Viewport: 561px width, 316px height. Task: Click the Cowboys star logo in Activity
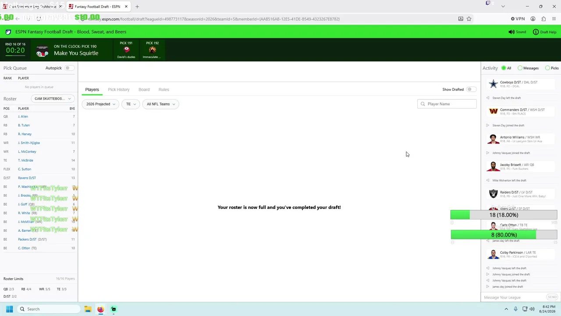[x=494, y=84]
